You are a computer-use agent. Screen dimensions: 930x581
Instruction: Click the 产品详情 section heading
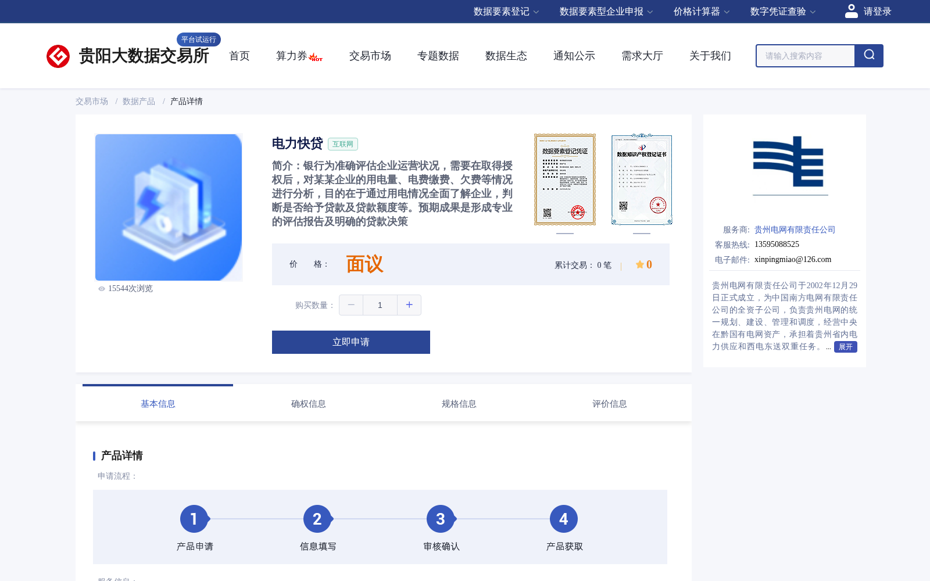(122, 456)
